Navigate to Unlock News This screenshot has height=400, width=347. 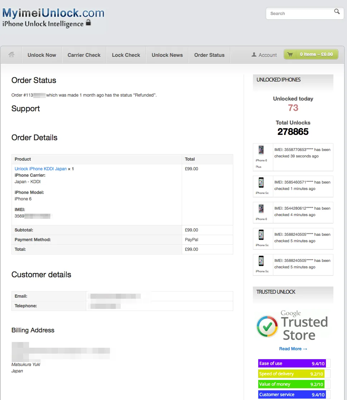(167, 55)
